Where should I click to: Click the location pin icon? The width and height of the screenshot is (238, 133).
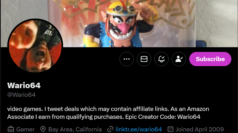[43, 129]
